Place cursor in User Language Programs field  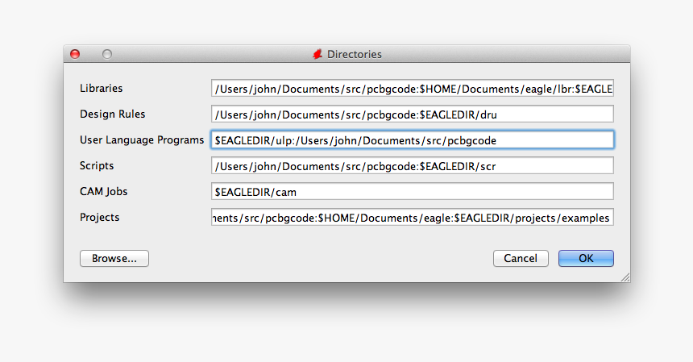point(413,139)
